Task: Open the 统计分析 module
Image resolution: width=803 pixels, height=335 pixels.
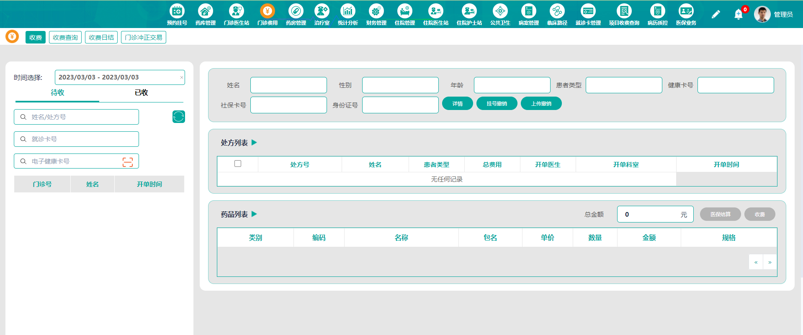Action: pyautogui.click(x=347, y=15)
